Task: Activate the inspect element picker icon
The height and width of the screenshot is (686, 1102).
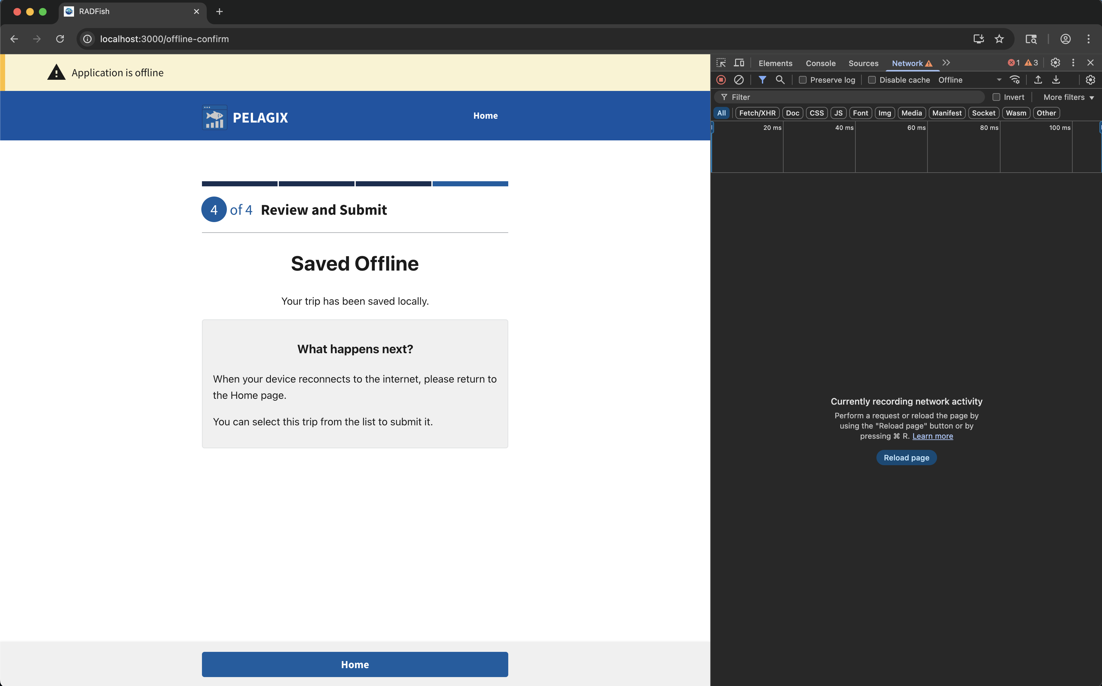Action: click(721, 63)
